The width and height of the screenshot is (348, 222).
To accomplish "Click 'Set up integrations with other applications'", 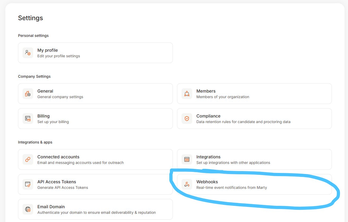I will (233, 163).
